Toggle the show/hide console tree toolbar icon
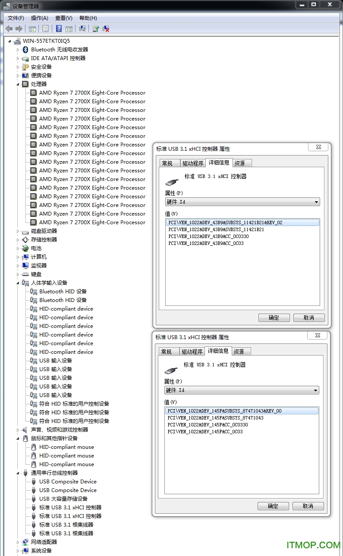The height and width of the screenshot is (556, 343). point(32,29)
